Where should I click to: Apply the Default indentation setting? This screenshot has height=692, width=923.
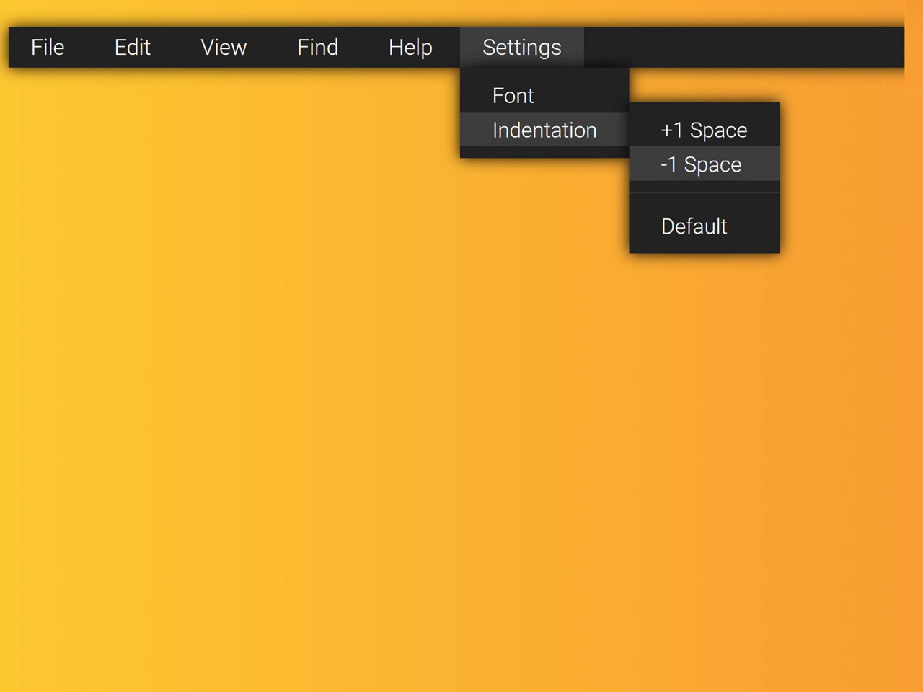coord(694,226)
